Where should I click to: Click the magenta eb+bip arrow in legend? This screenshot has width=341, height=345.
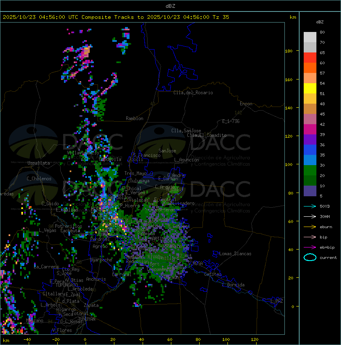310,247
